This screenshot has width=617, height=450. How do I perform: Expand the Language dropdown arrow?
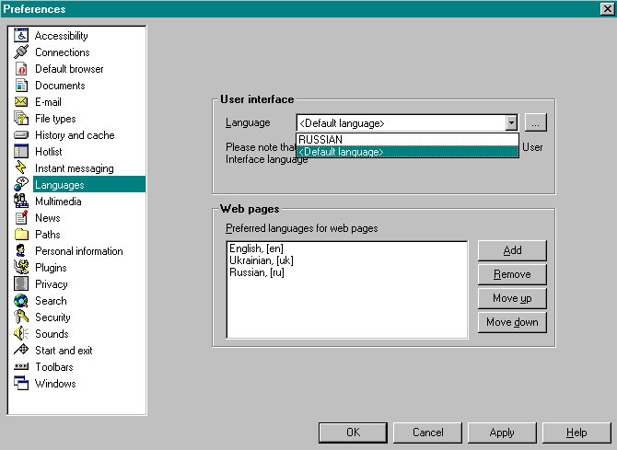511,122
